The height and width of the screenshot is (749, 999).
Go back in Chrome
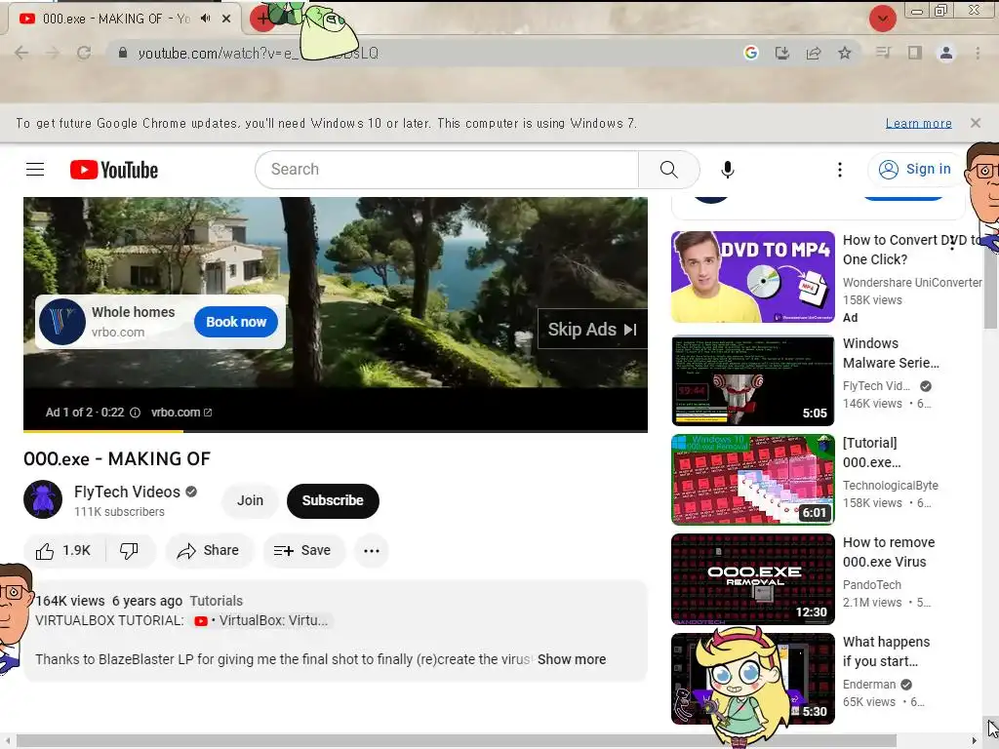[x=21, y=53]
